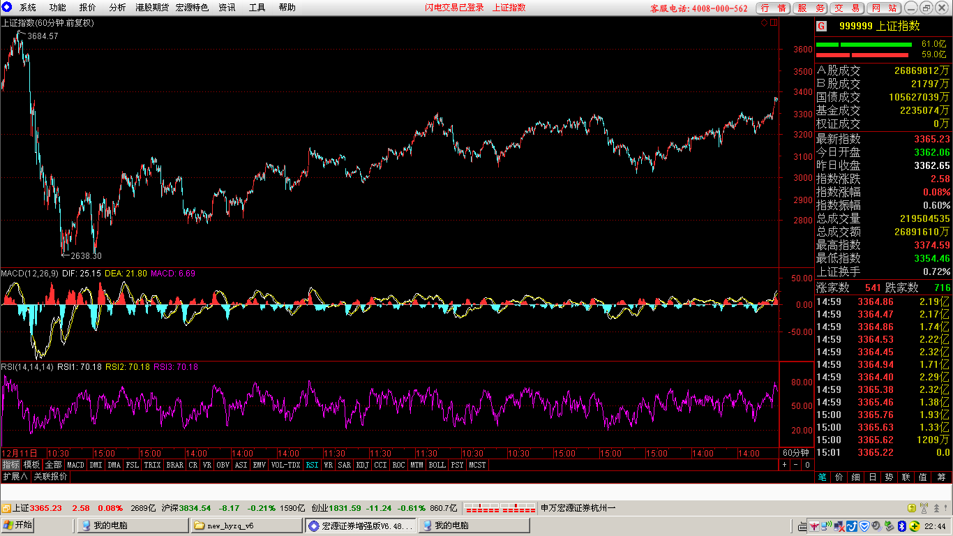Click the red G badge beside code 999999
Viewport: 953px width, 536px height.
pyautogui.click(x=821, y=26)
